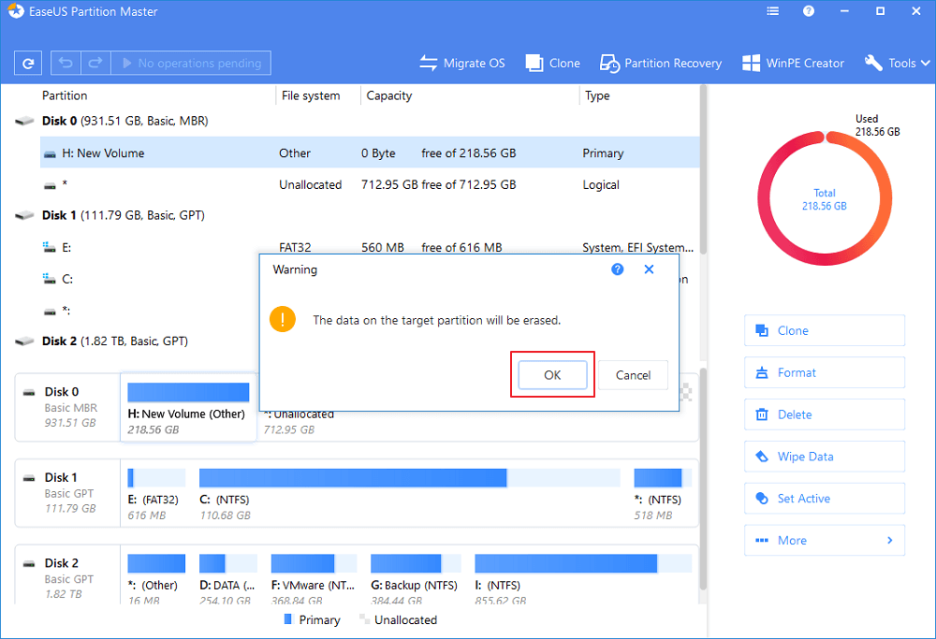Maximize the EaseUS Partition Master window
Screen dimensions: 936x639
880,11
